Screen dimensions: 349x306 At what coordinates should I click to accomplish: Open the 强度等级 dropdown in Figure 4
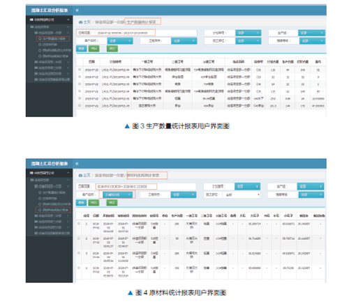pos(311,194)
